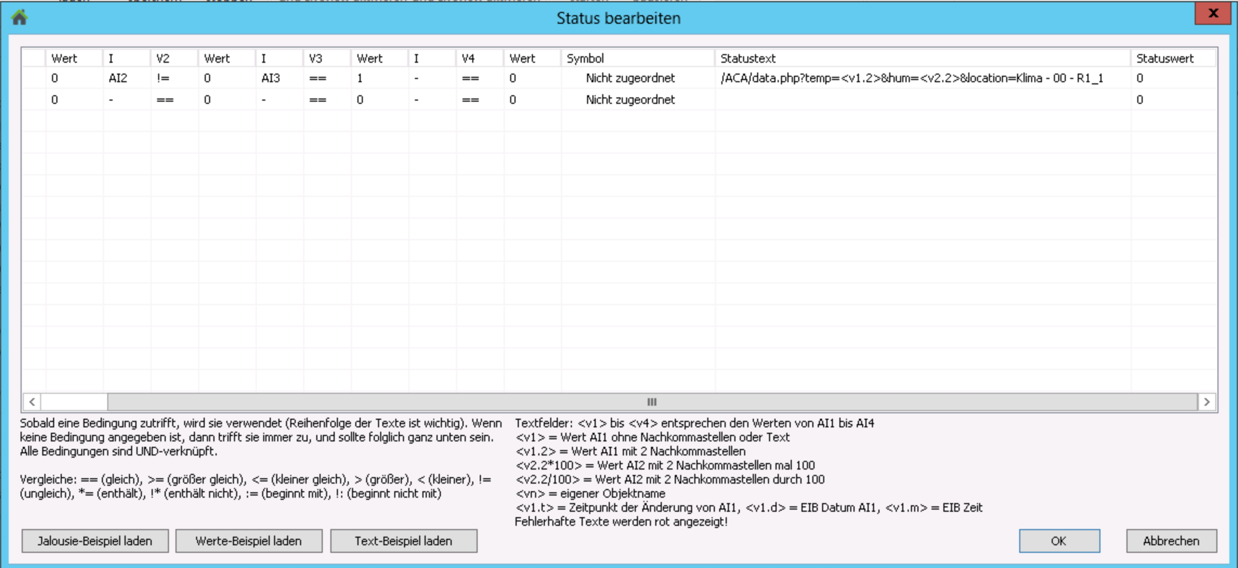Select the AI2 input cell in first row

(118, 78)
